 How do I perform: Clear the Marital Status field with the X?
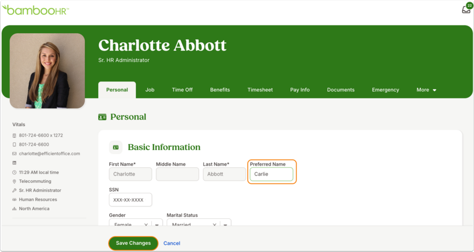(215, 224)
